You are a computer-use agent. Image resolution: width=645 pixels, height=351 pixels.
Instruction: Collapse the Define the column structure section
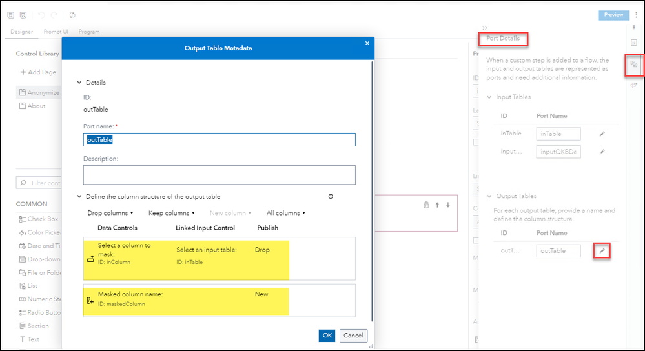click(79, 196)
